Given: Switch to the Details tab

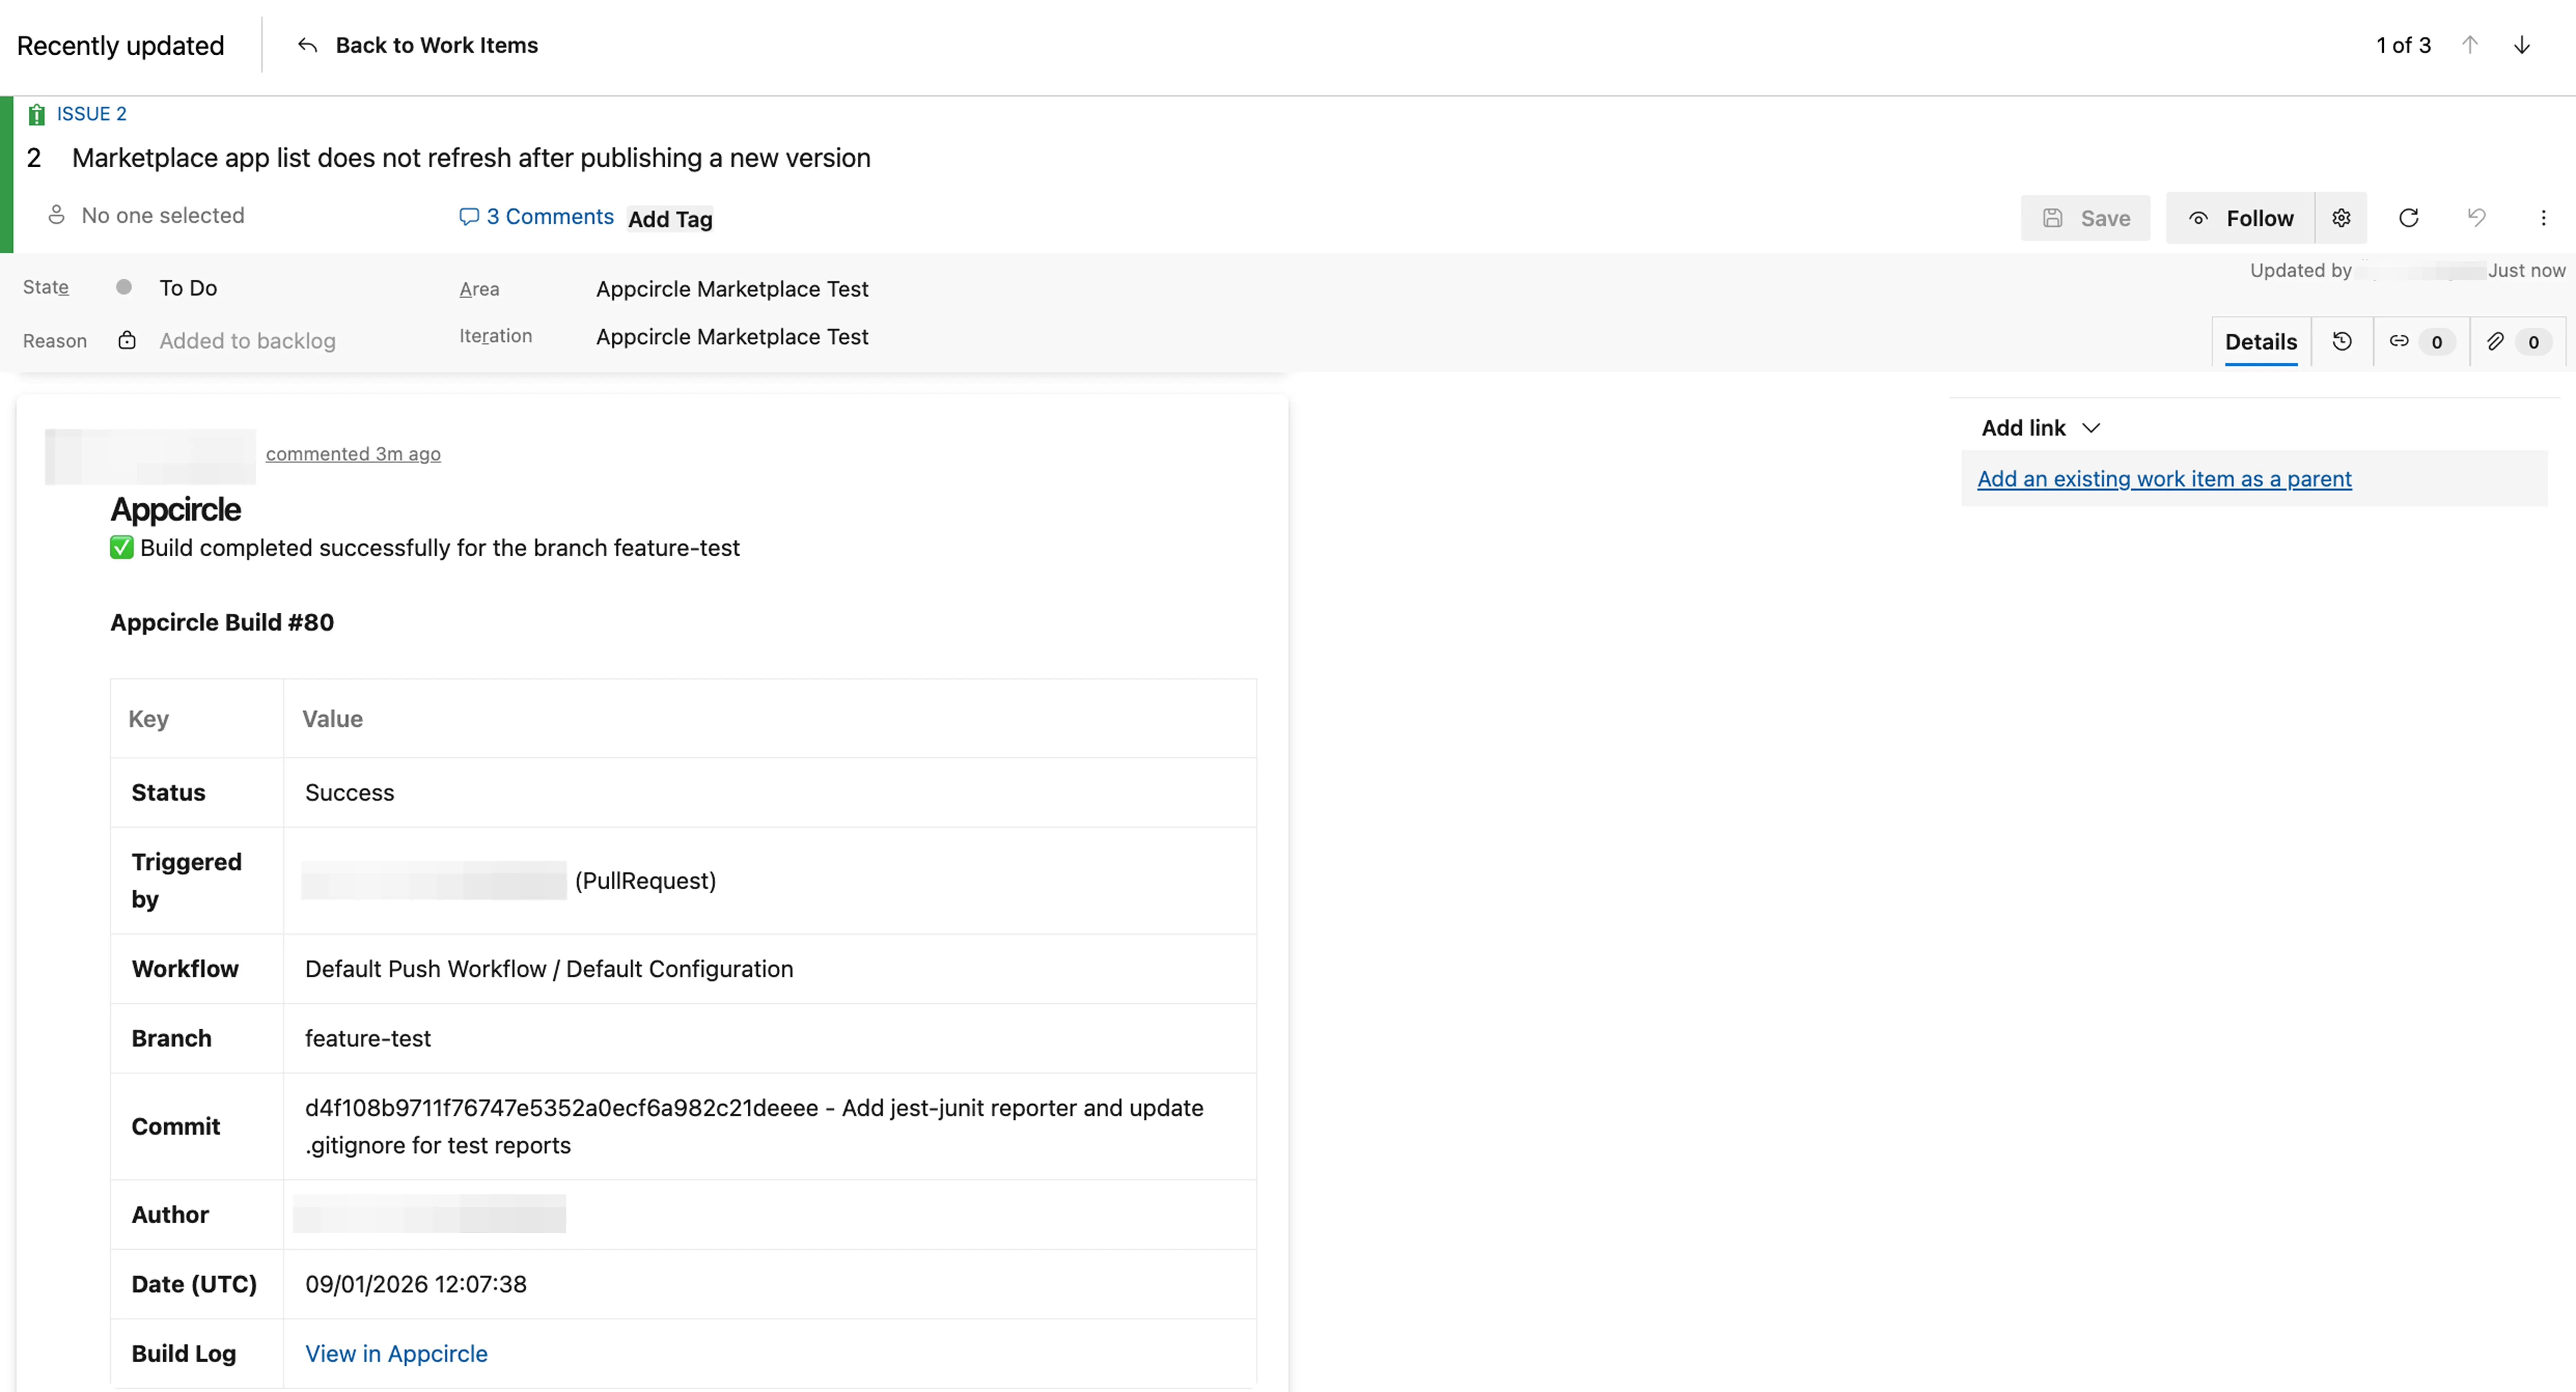Looking at the screenshot, I should coord(2261,342).
